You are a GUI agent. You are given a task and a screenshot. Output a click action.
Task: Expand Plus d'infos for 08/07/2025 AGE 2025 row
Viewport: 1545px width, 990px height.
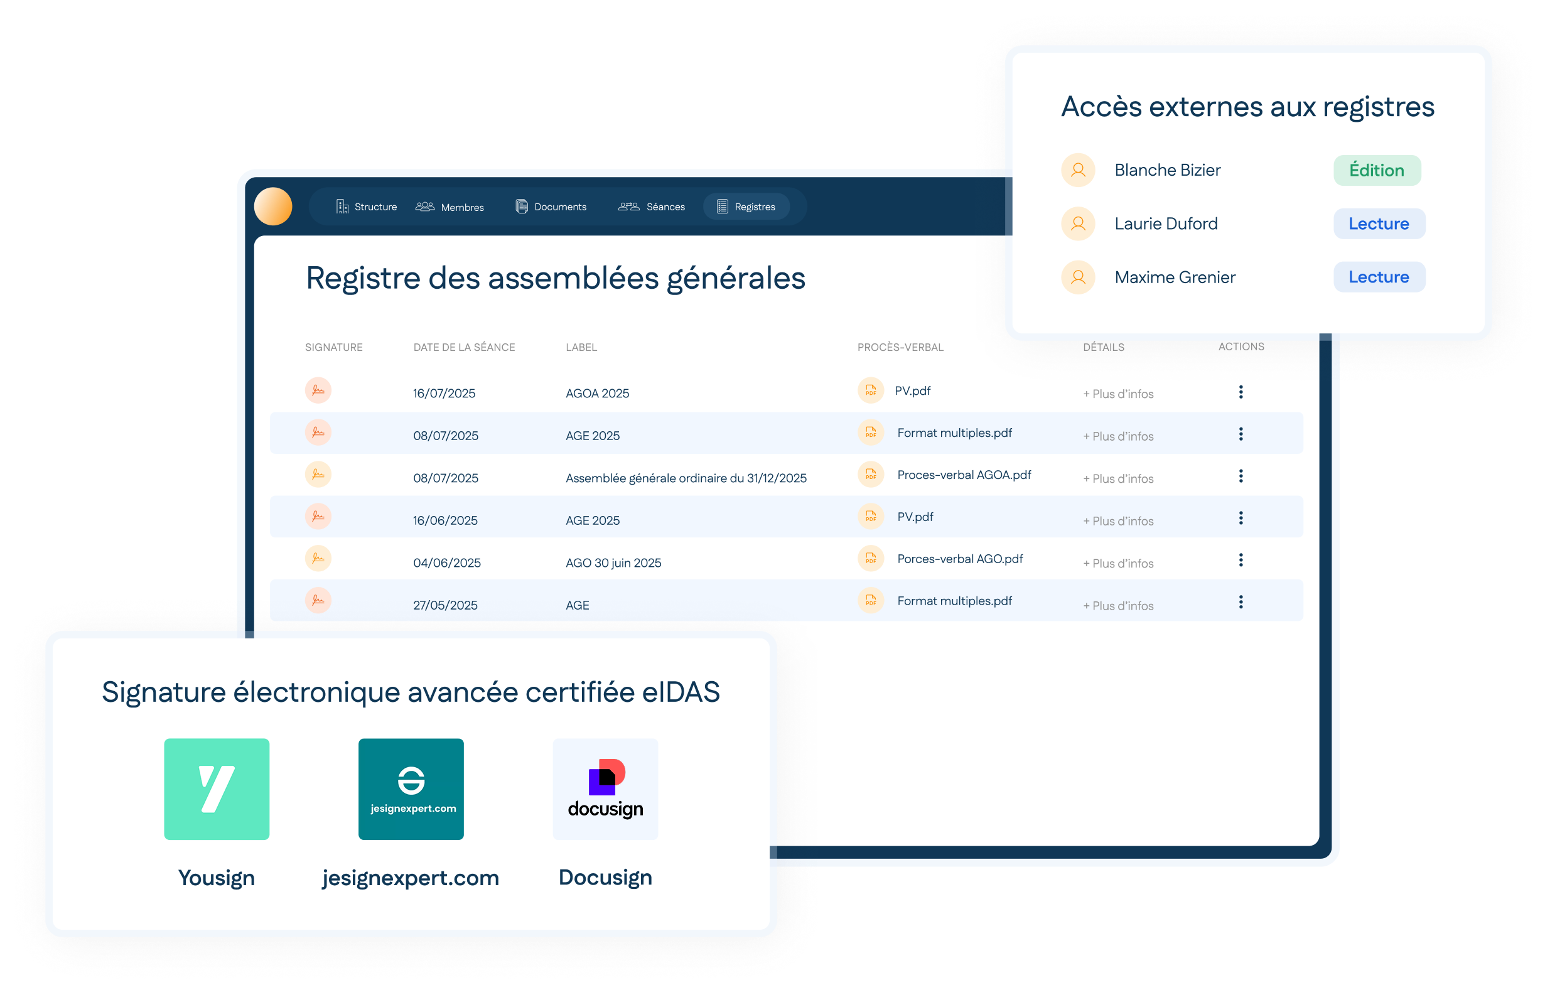pyautogui.click(x=1118, y=436)
